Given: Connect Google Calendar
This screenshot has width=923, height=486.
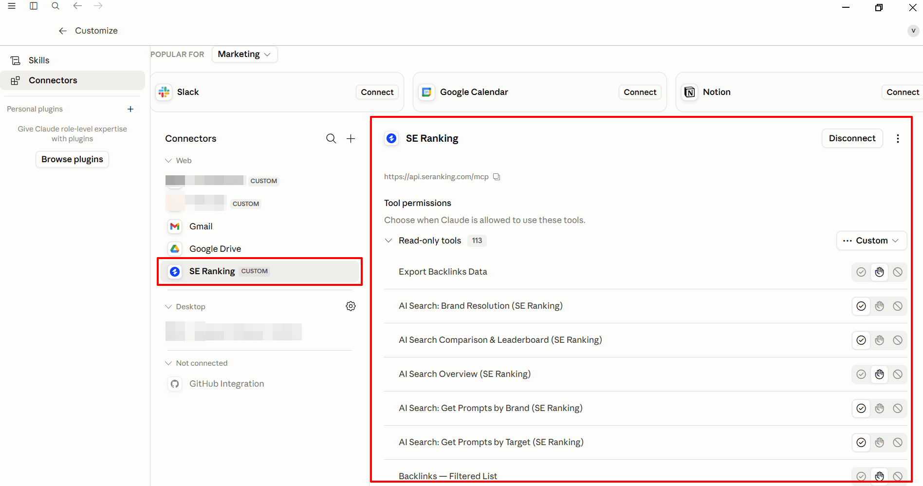Looking at the screenshot, I should 640,92.
